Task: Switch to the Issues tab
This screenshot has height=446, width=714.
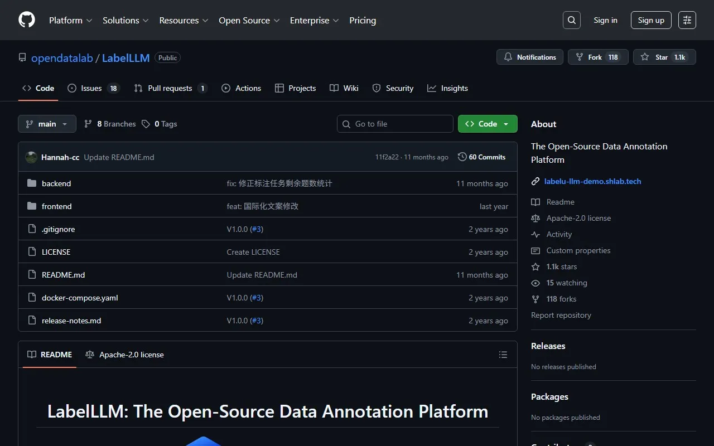Action: tap(91, 88)
